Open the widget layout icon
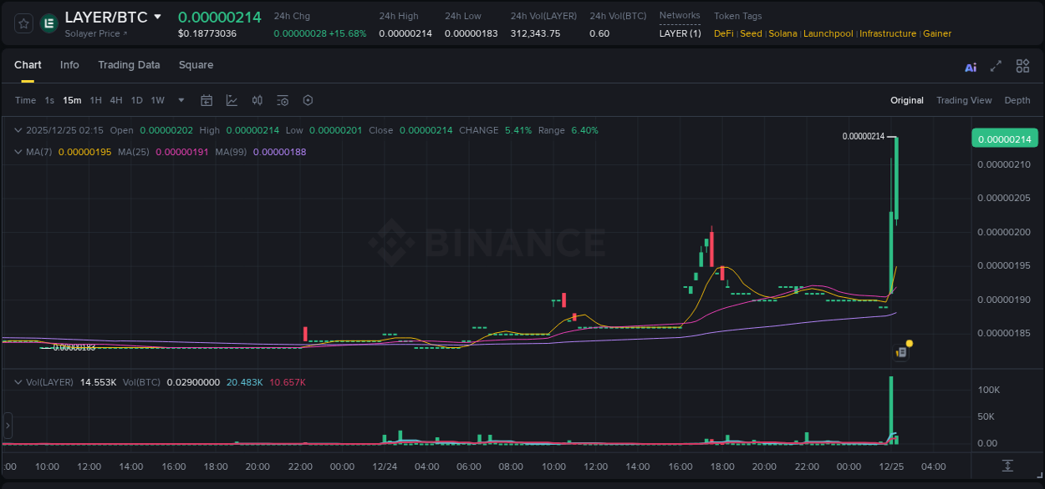 (x=1022, y=66)
